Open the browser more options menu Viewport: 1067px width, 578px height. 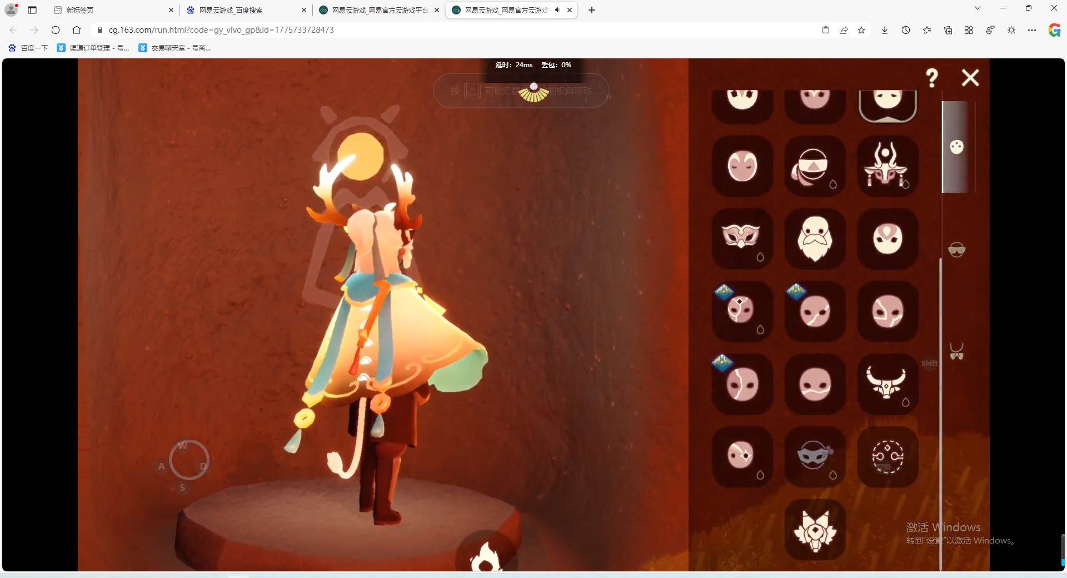click(x=1032, y=30)
